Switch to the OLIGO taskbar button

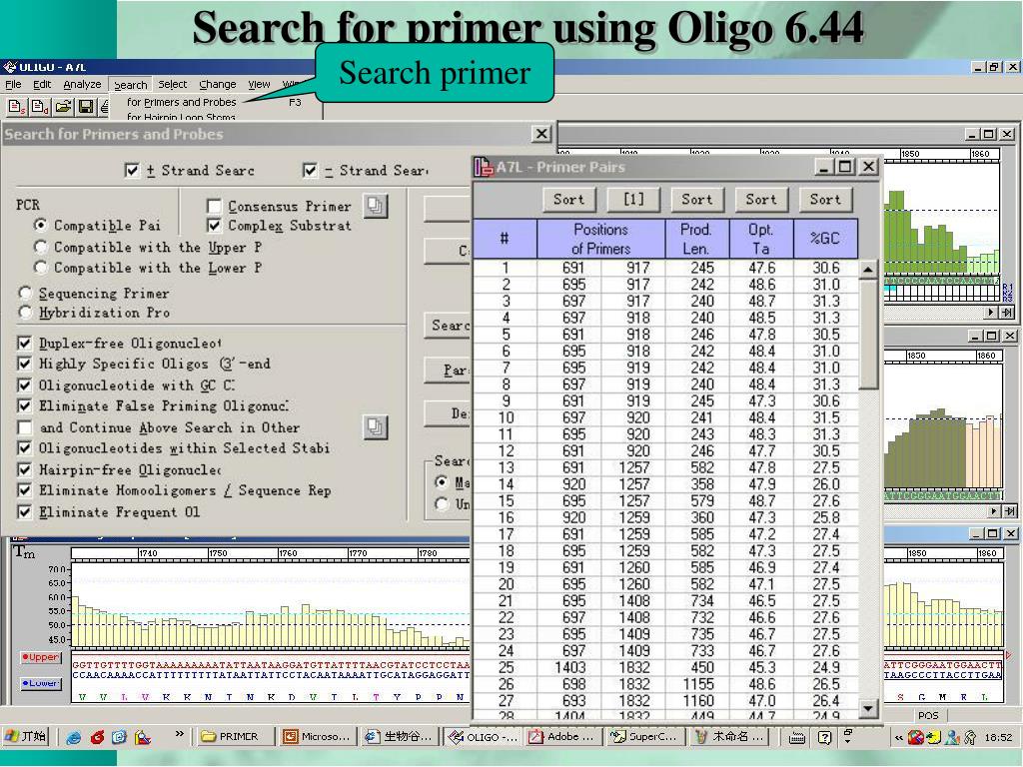484,737
